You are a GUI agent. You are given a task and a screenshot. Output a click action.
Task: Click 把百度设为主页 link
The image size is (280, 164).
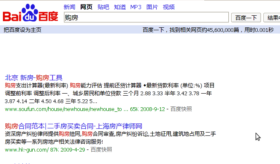click(x=22, y=30)
